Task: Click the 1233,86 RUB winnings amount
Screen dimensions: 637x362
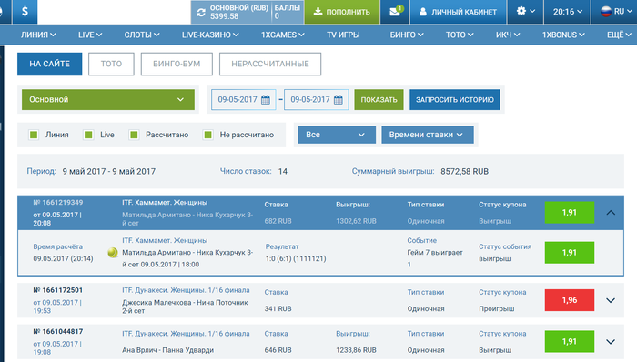Action: pyautogui.click(x=356, y=350)
